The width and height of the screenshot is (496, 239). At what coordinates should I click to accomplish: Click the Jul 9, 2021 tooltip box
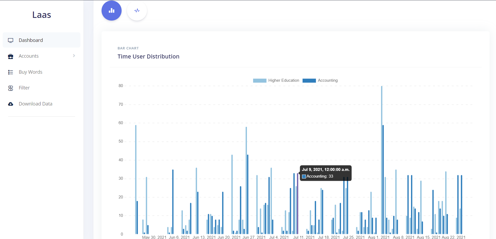point(325,173)
